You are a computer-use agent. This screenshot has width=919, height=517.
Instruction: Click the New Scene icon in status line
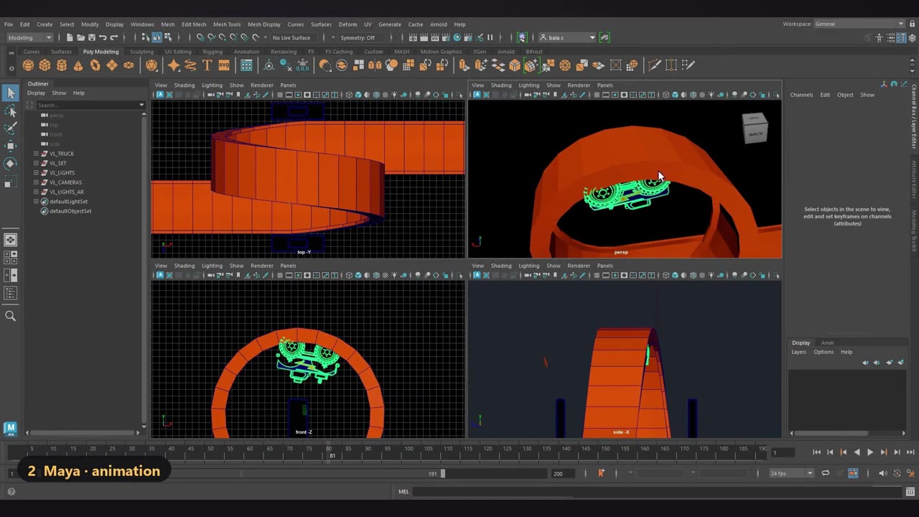(70, 37)
